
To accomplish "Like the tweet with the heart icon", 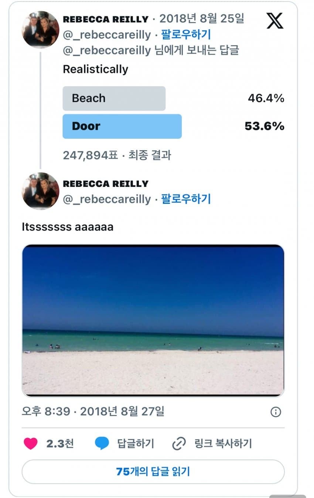I will point(31,443).
